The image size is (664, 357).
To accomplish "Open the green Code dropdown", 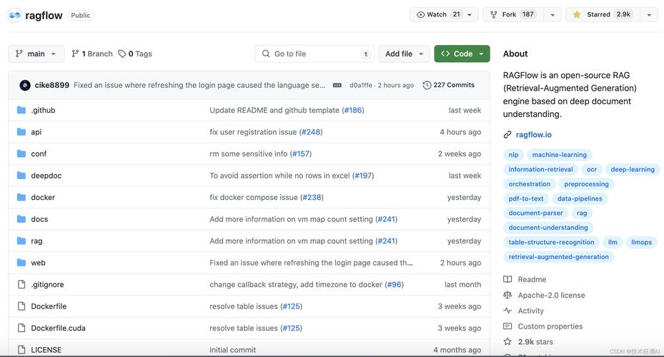I will tap(462, 54).
